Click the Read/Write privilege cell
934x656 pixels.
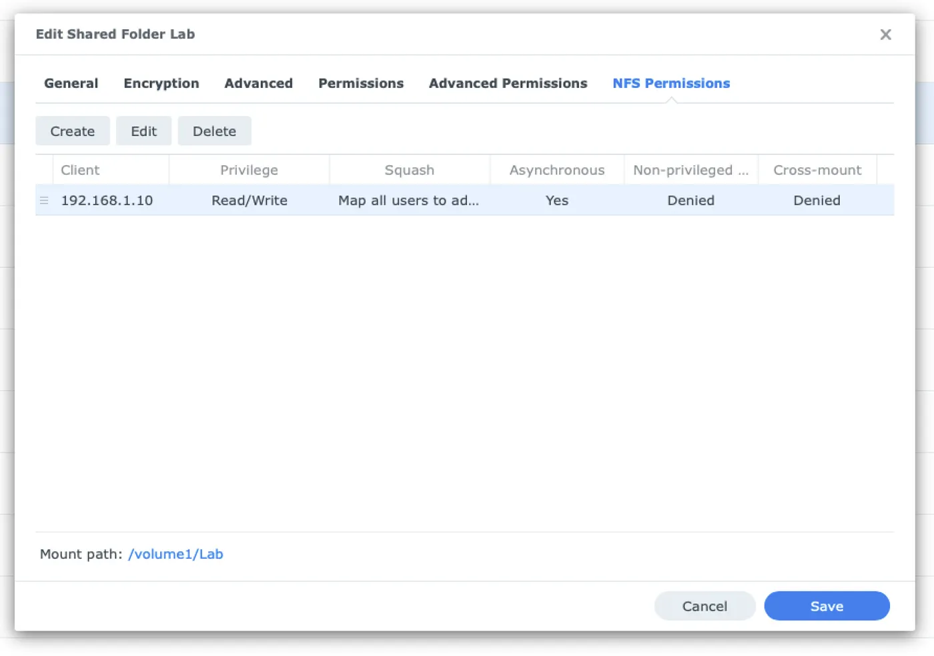tap(249, 201)
